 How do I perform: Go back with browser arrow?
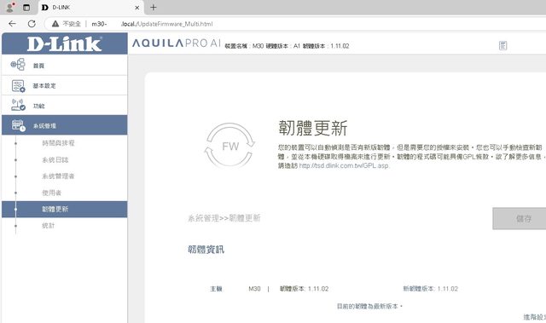point(12,24)
